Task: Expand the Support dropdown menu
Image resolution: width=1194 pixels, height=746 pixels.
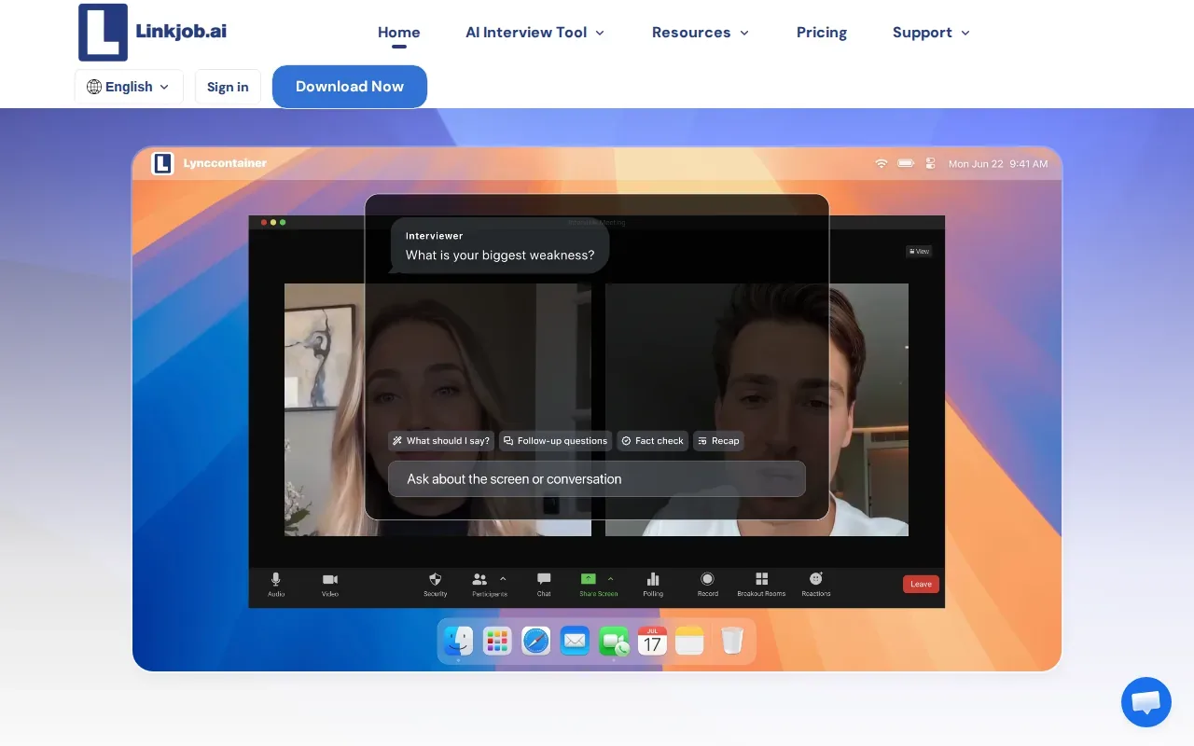Action: point(931,33)
